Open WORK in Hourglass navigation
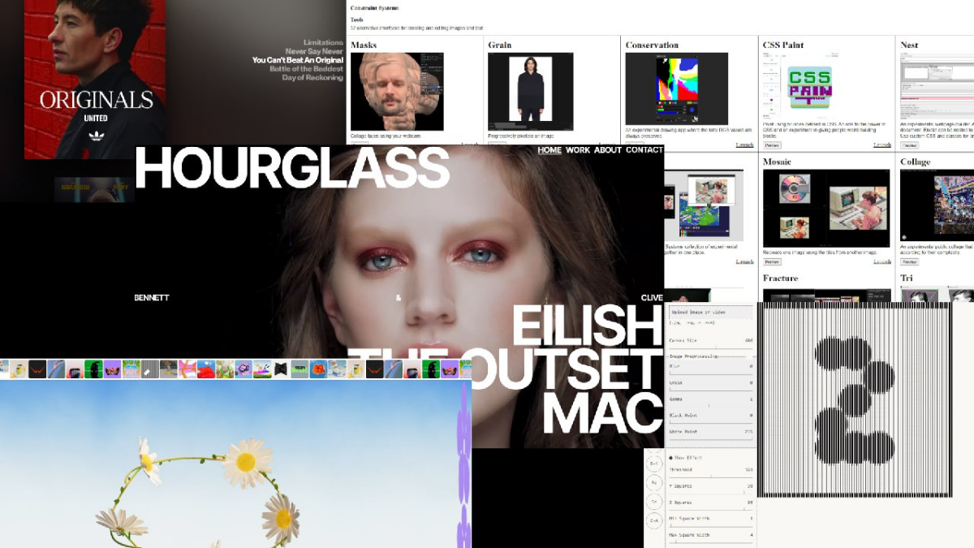This screenshot has width=974, height=548. (x=578, y=150)
